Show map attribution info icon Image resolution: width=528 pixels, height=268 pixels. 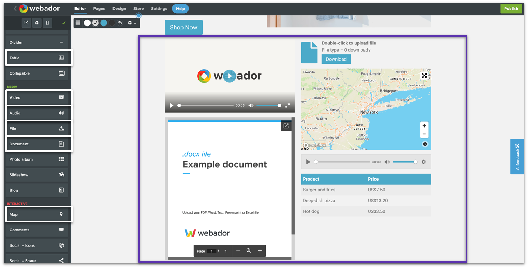click(x=425, y=144)
